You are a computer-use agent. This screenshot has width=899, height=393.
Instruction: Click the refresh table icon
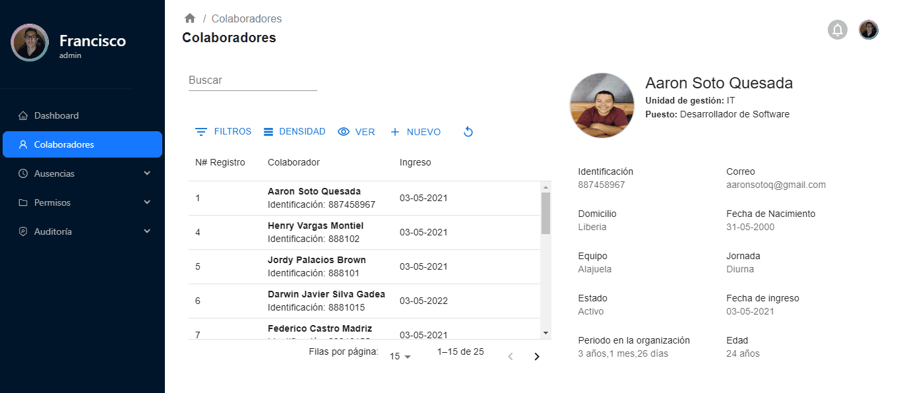(468, 132)
